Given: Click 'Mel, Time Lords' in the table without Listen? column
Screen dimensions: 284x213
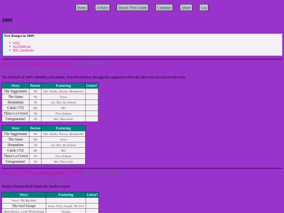Looking at the screenshot, I should 63,161.
